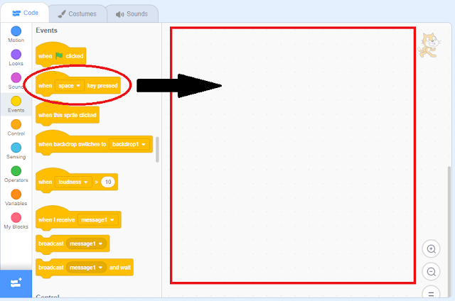Viewport: 455px width, 301px height.
Task: Open the 'backdrop1' dropdown
Action: pos(129,144)
